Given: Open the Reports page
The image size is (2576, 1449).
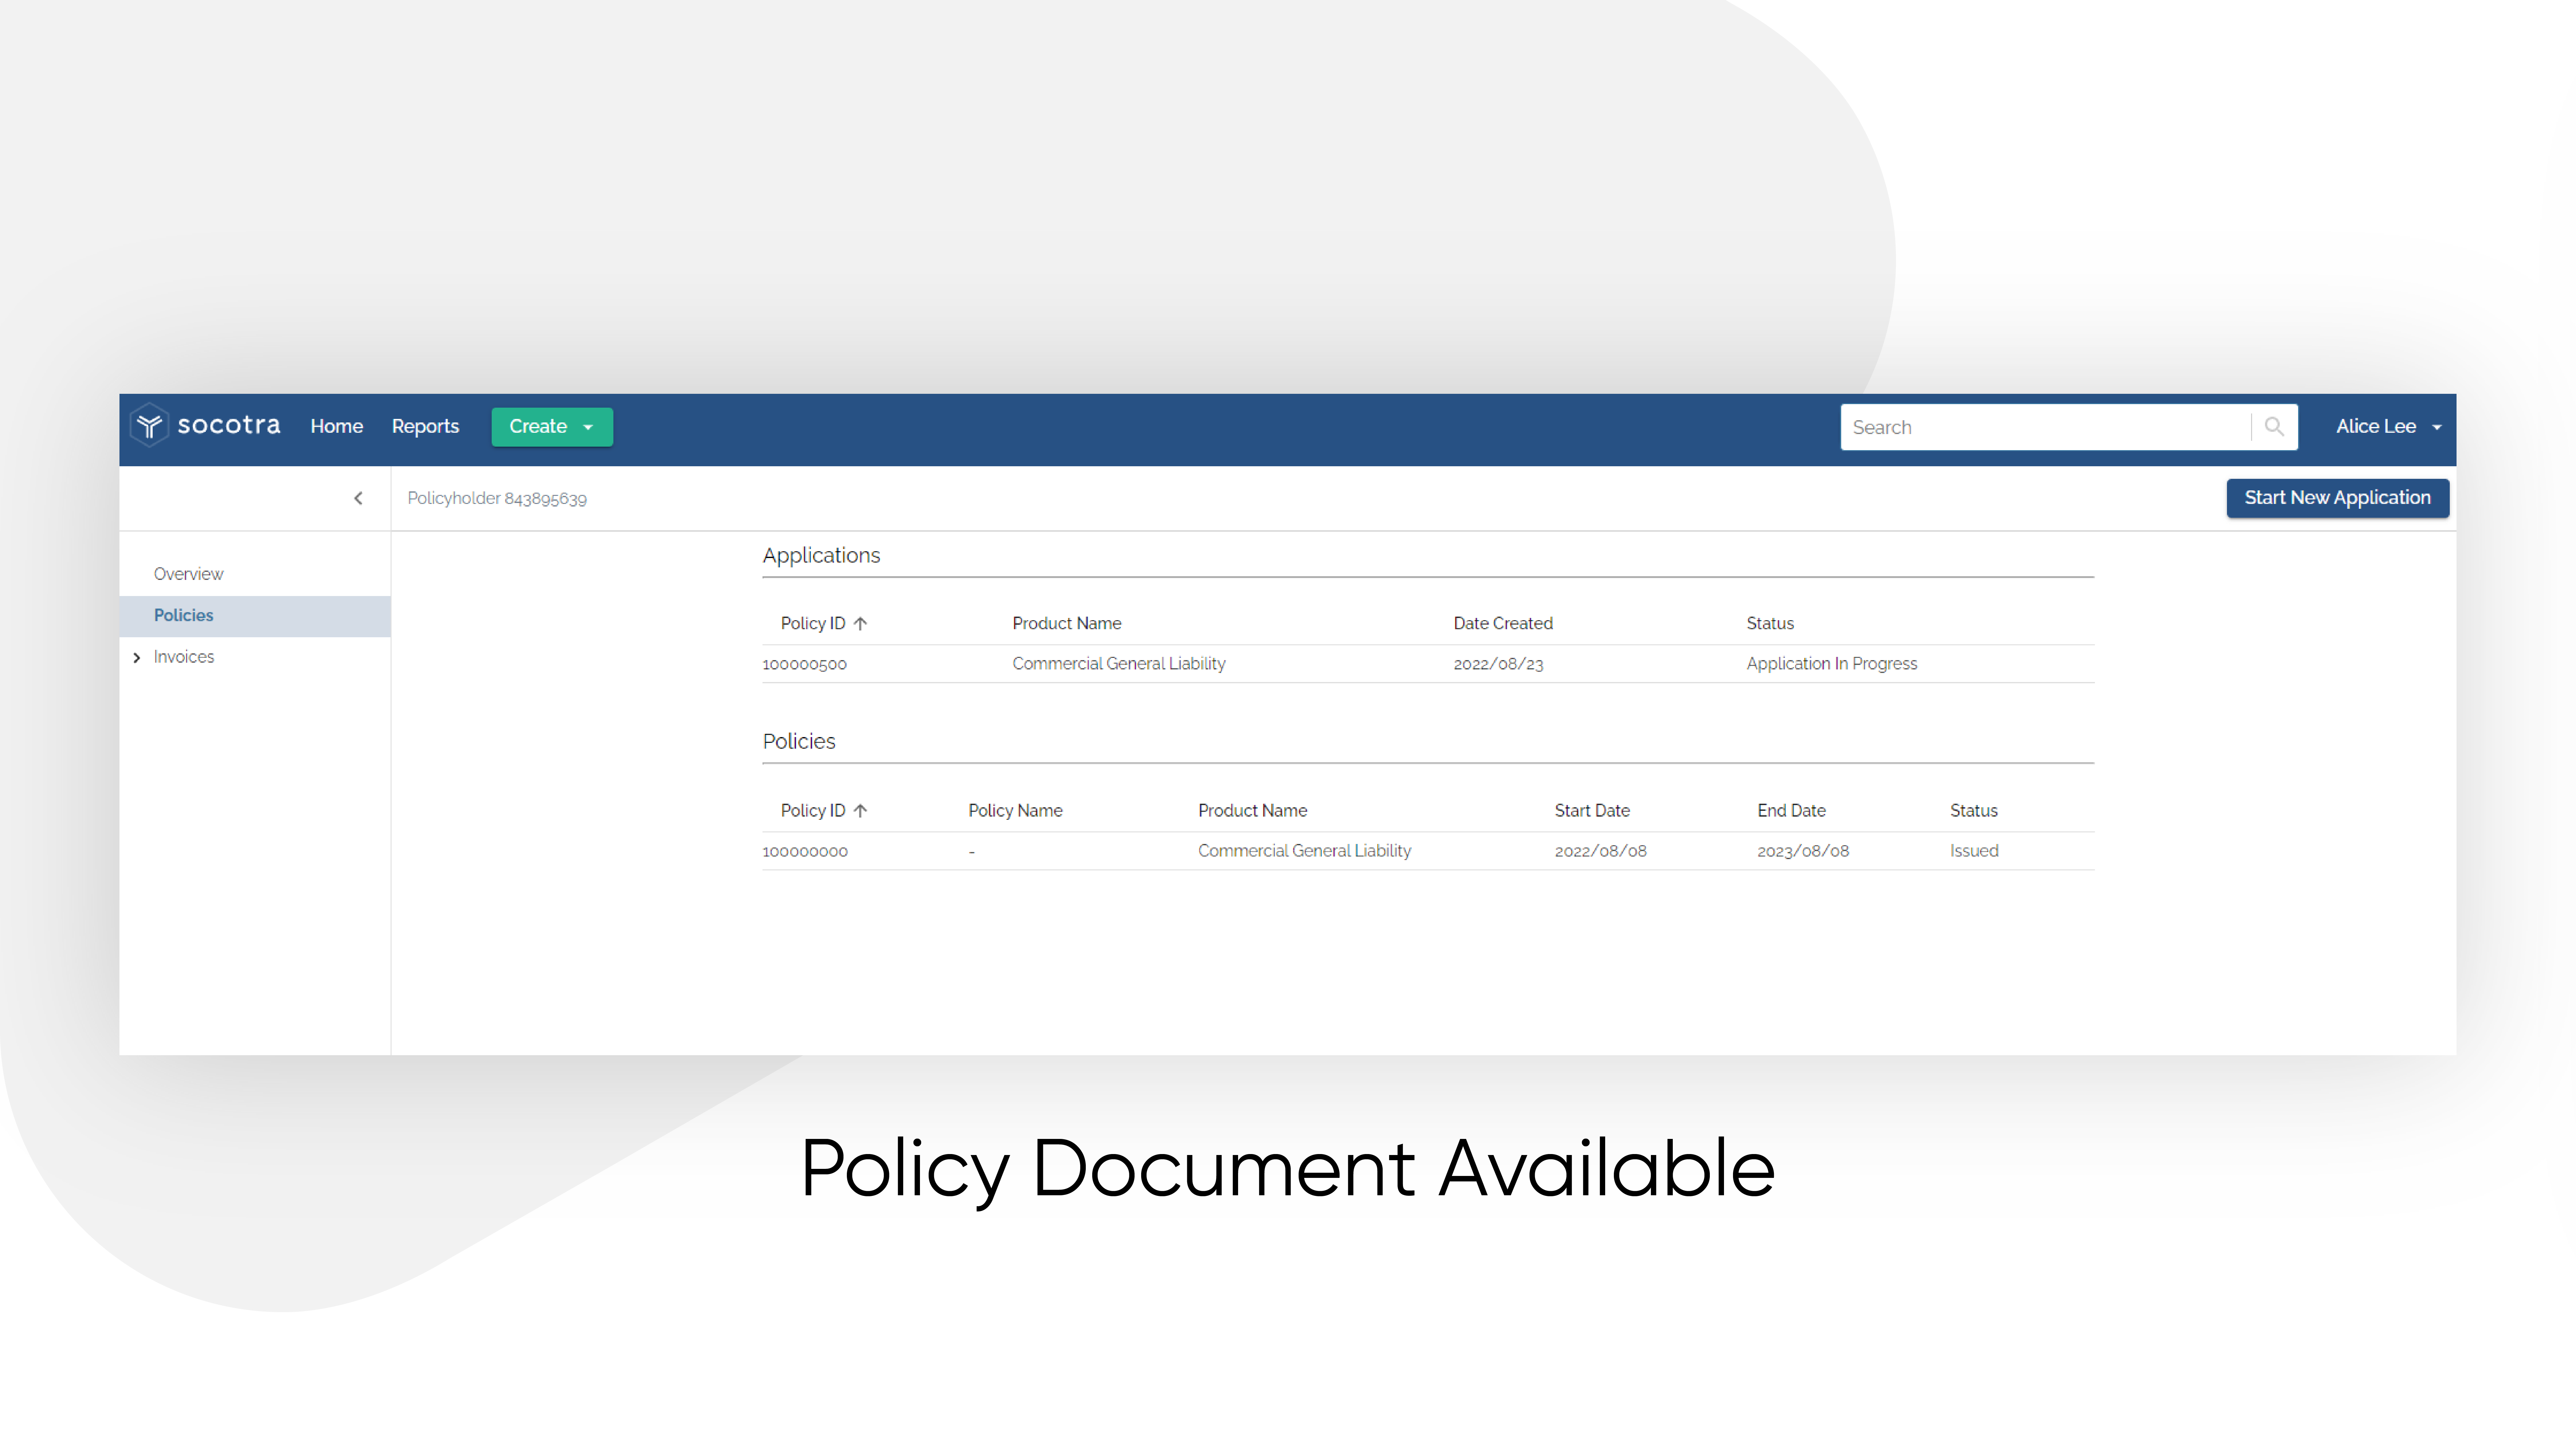Looking at the screenshot, I should click(425, 426).
